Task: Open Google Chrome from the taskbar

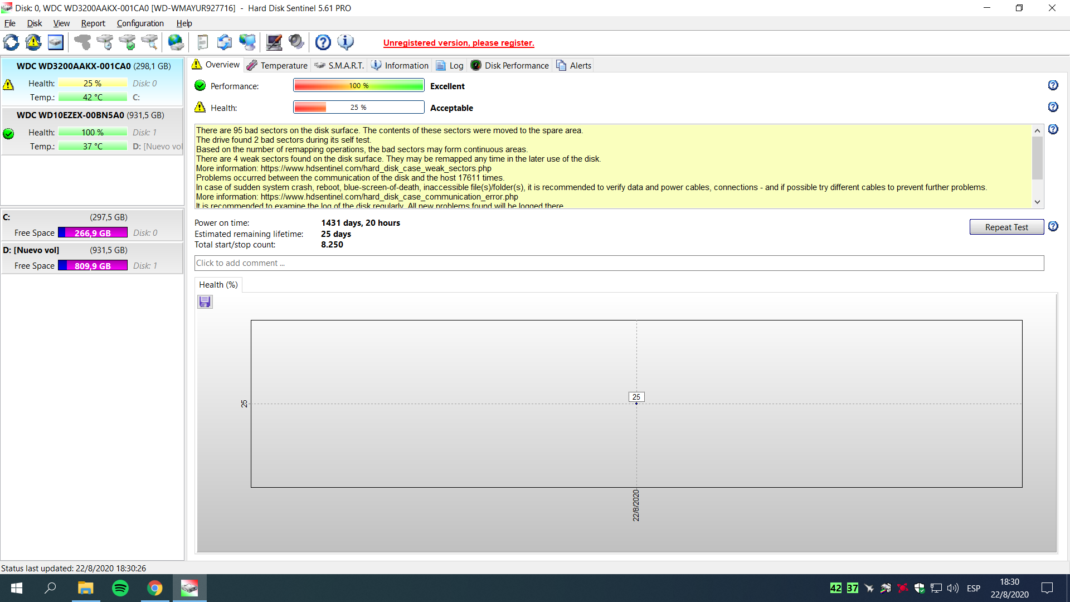Action: click(x=155, y=588)
